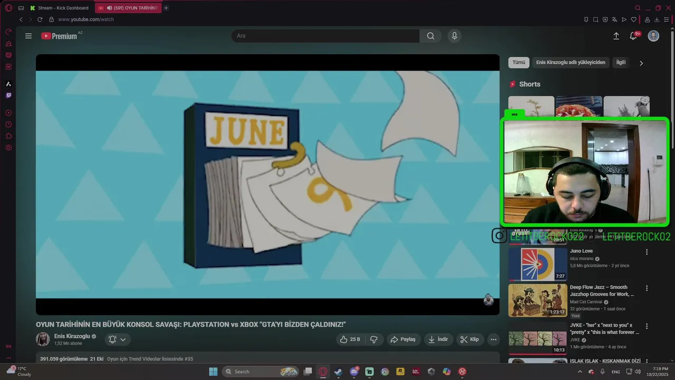The height and width of the screenshot is (380, 675).
Task: Open the YouTube upload/create icon
Action: 616,36
